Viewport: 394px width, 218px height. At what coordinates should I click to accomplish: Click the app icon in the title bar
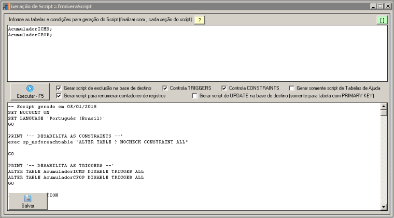click(7, 7)
